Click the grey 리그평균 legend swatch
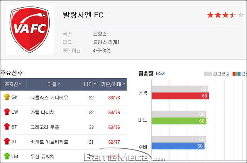 click(208, 74)
